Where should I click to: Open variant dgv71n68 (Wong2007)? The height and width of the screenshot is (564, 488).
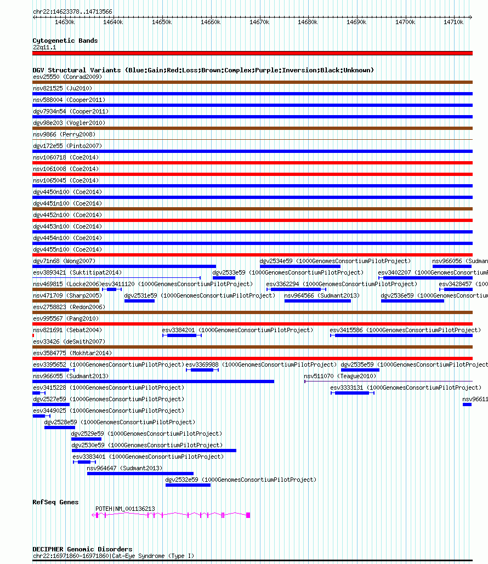(64, 261)
